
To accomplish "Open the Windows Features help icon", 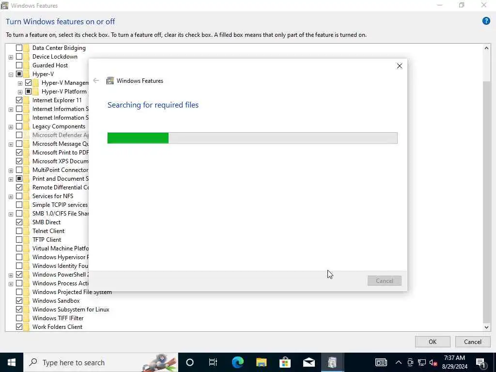I will (486, 21).
